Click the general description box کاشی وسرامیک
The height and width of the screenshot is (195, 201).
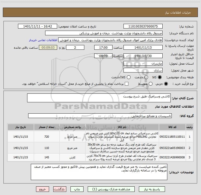point(99,98)
